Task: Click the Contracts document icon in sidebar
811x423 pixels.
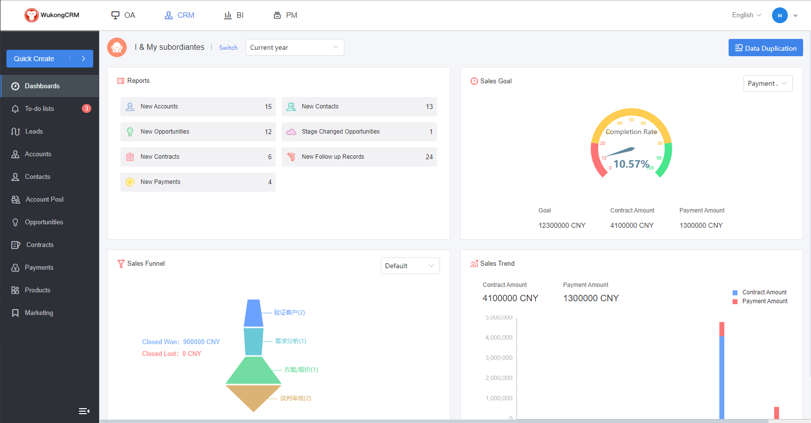Action: click(16, 245)
